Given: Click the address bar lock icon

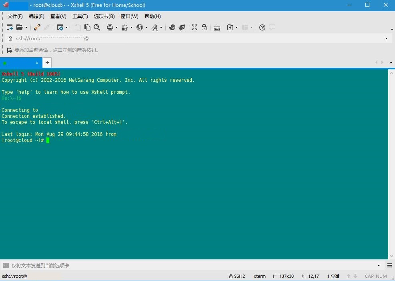Looking at the screenshot, I should pyautogui.click(x=10, y=38).
